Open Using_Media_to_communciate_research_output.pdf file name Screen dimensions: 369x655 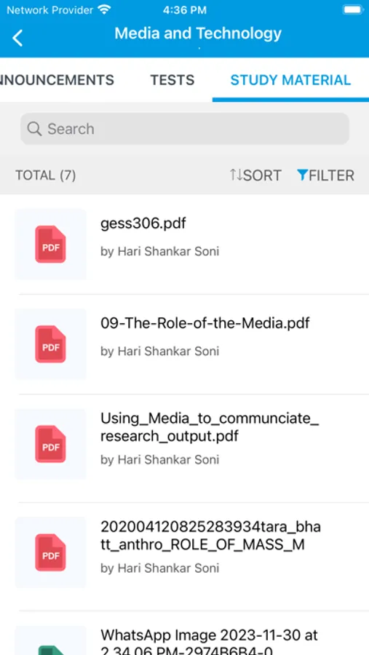pyautogui.click(x=210, y=427)
